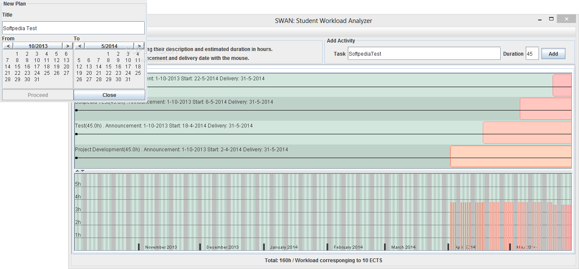Select day 7 in the From calendar

tap(7, 60)
